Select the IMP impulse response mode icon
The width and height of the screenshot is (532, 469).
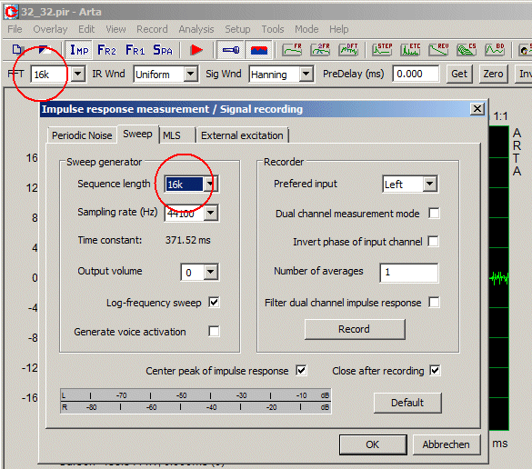point(79,50)
